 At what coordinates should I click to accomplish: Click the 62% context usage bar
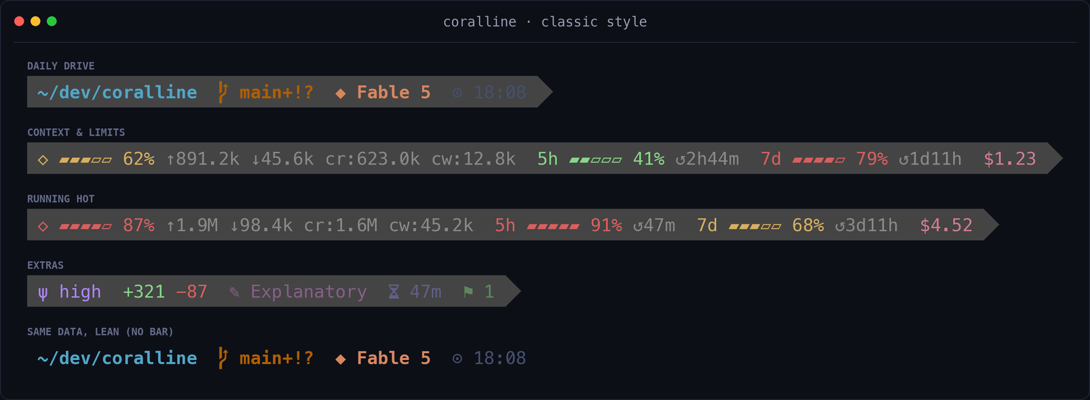point(86,160)
